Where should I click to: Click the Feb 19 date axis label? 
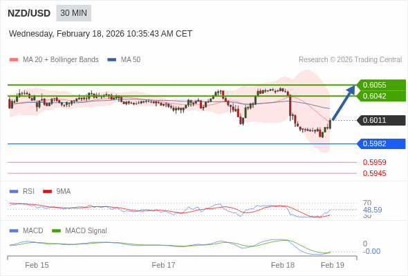(x=333, y=265)
